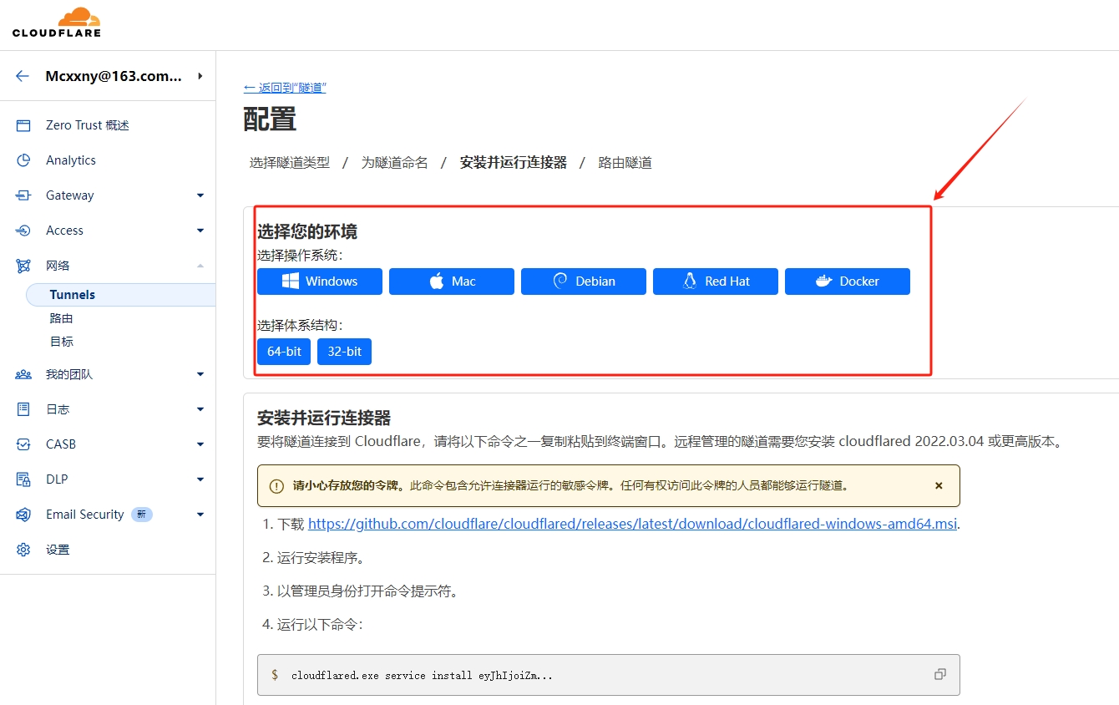Image resolution: width=1119 pixels, height=705 pixels.
Task: Expand the Gateway menu arrow
Action: click(200, 195)
